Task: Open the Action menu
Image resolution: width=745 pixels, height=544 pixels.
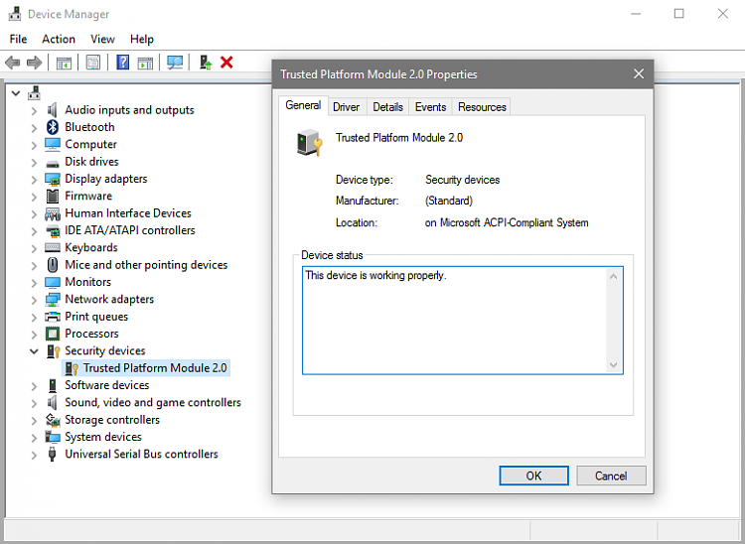Action: 59,39
